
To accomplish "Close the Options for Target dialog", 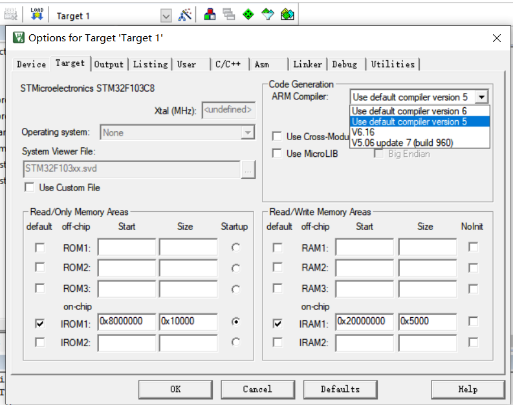I will (x=497, y=38).
